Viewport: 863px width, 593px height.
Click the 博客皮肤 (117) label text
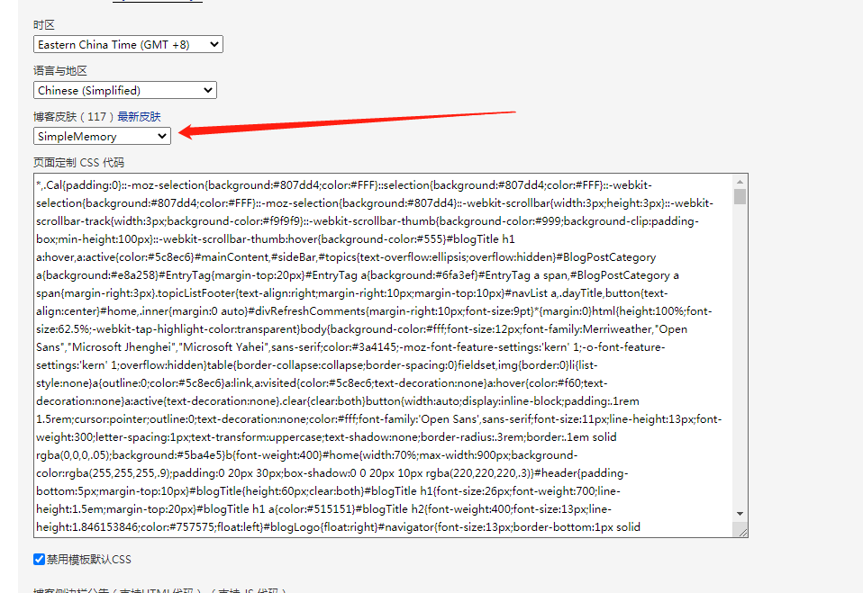click(74, 116)
